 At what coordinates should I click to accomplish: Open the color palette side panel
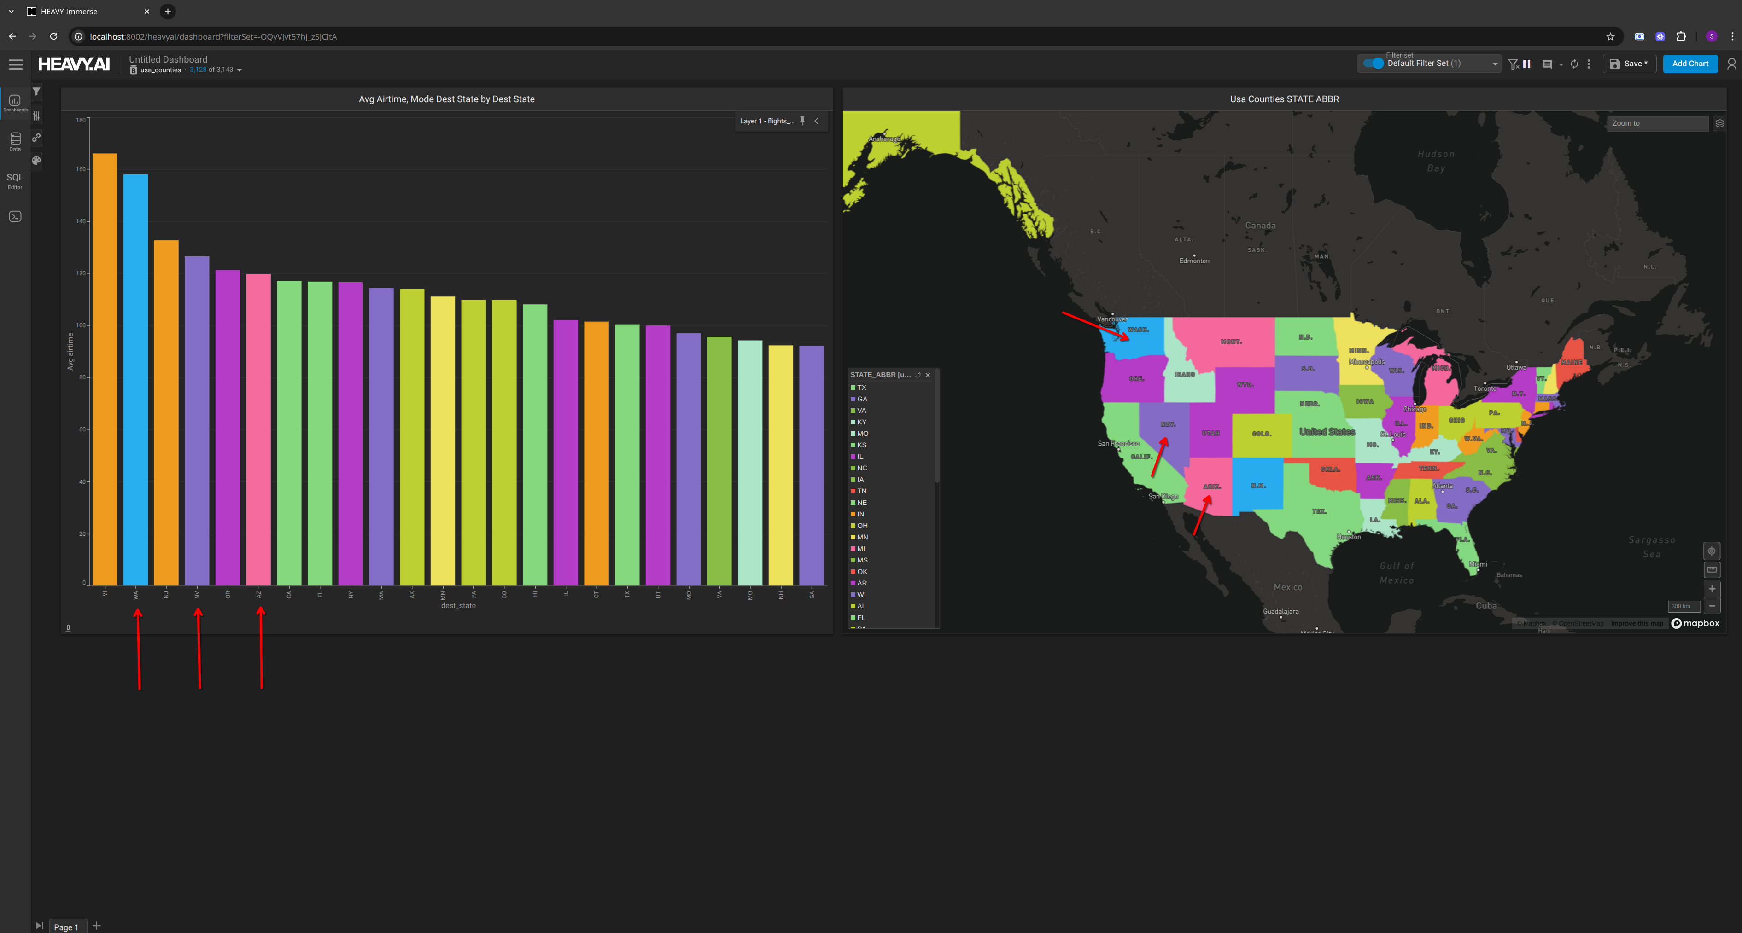pos(36,161)
